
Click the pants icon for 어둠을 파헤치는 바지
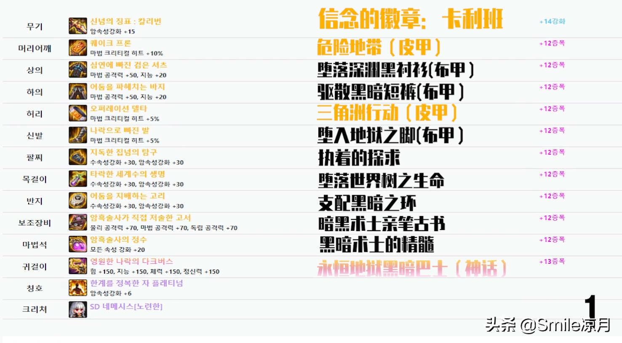(x=78, y=92)
